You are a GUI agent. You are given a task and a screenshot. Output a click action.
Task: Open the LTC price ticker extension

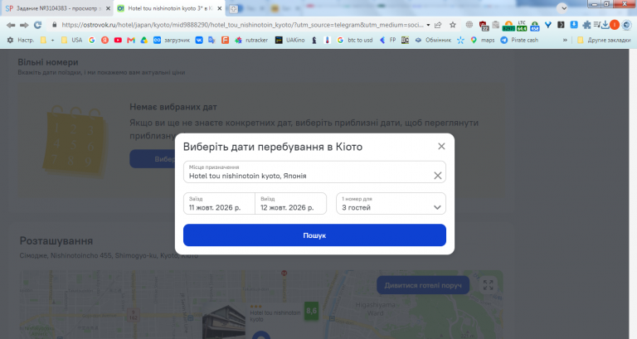[522, 26]
